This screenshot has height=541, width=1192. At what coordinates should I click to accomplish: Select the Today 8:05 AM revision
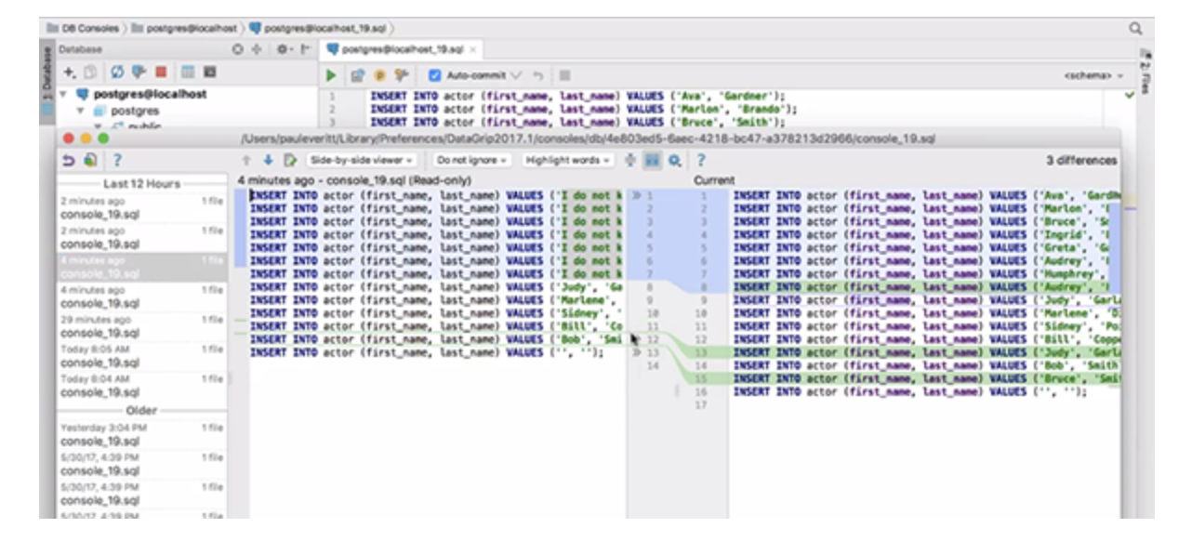point(142,356)
